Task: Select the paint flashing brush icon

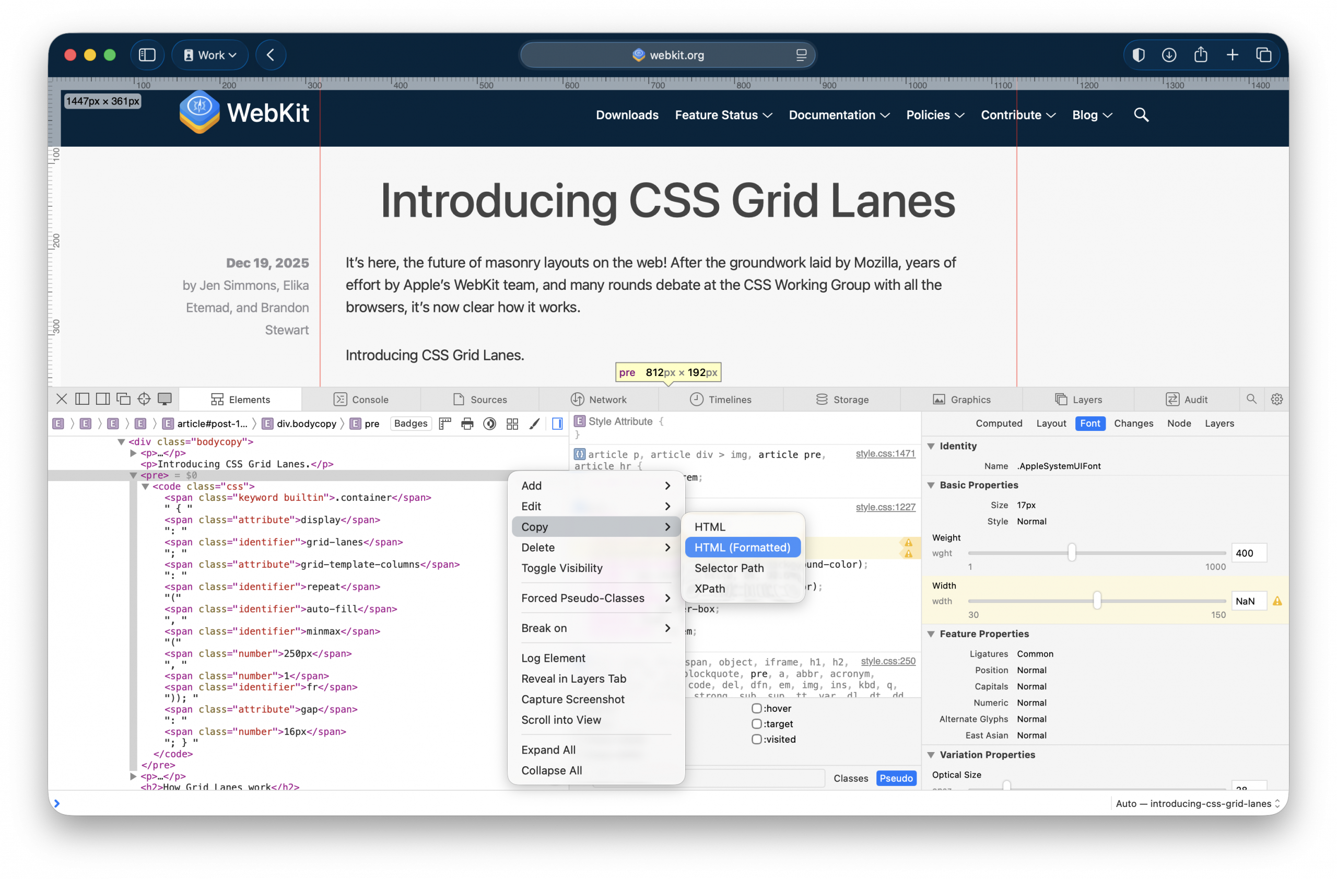Action: (534, 424)
